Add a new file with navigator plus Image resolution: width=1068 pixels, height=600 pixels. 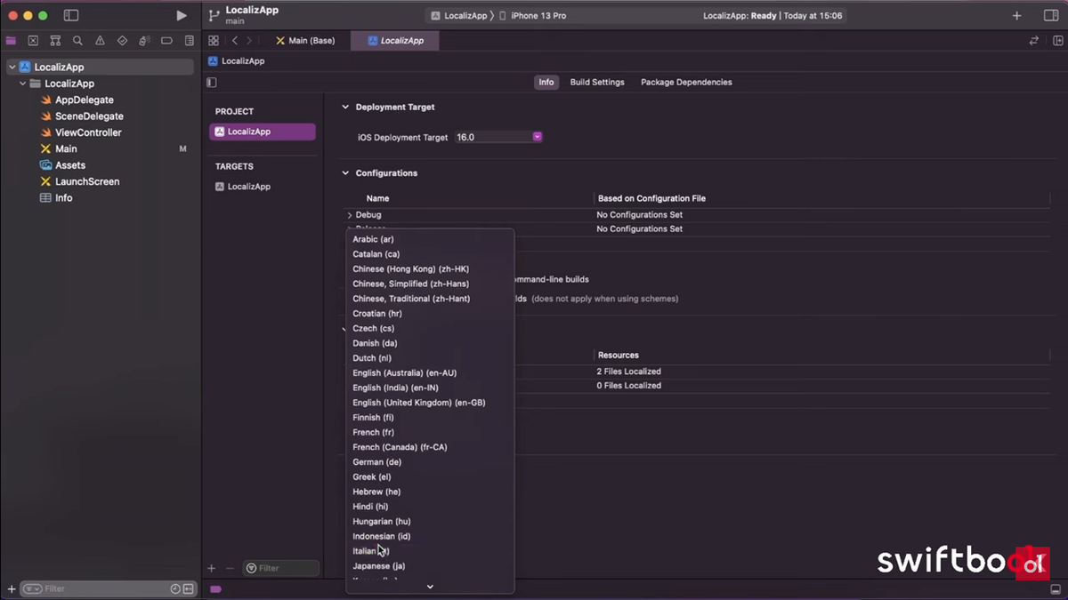12,588
